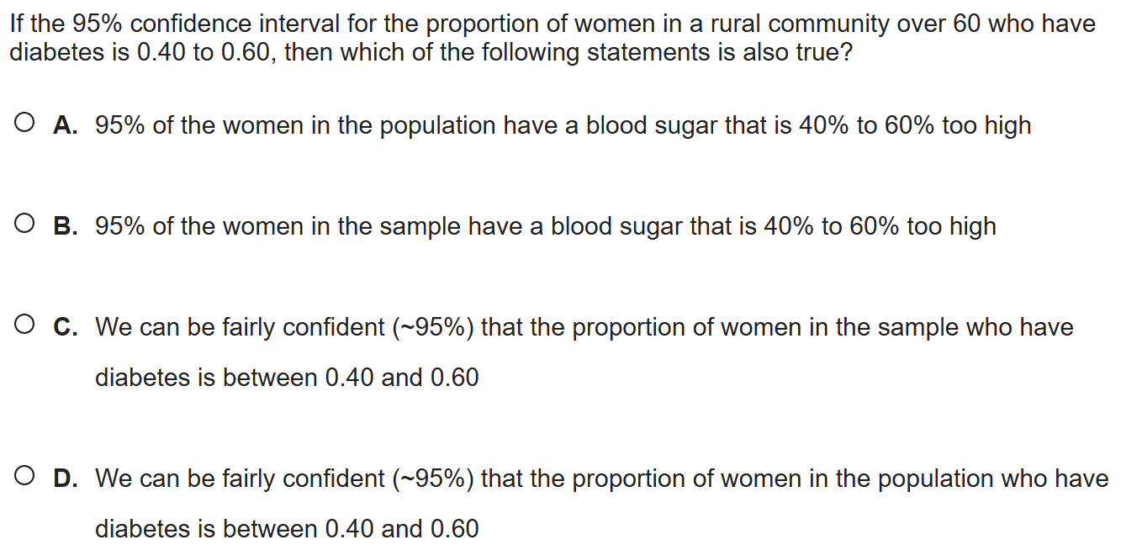Screen dimensions: 1142x550
Task: Select the radio button for option A
Action: (24, 124)
